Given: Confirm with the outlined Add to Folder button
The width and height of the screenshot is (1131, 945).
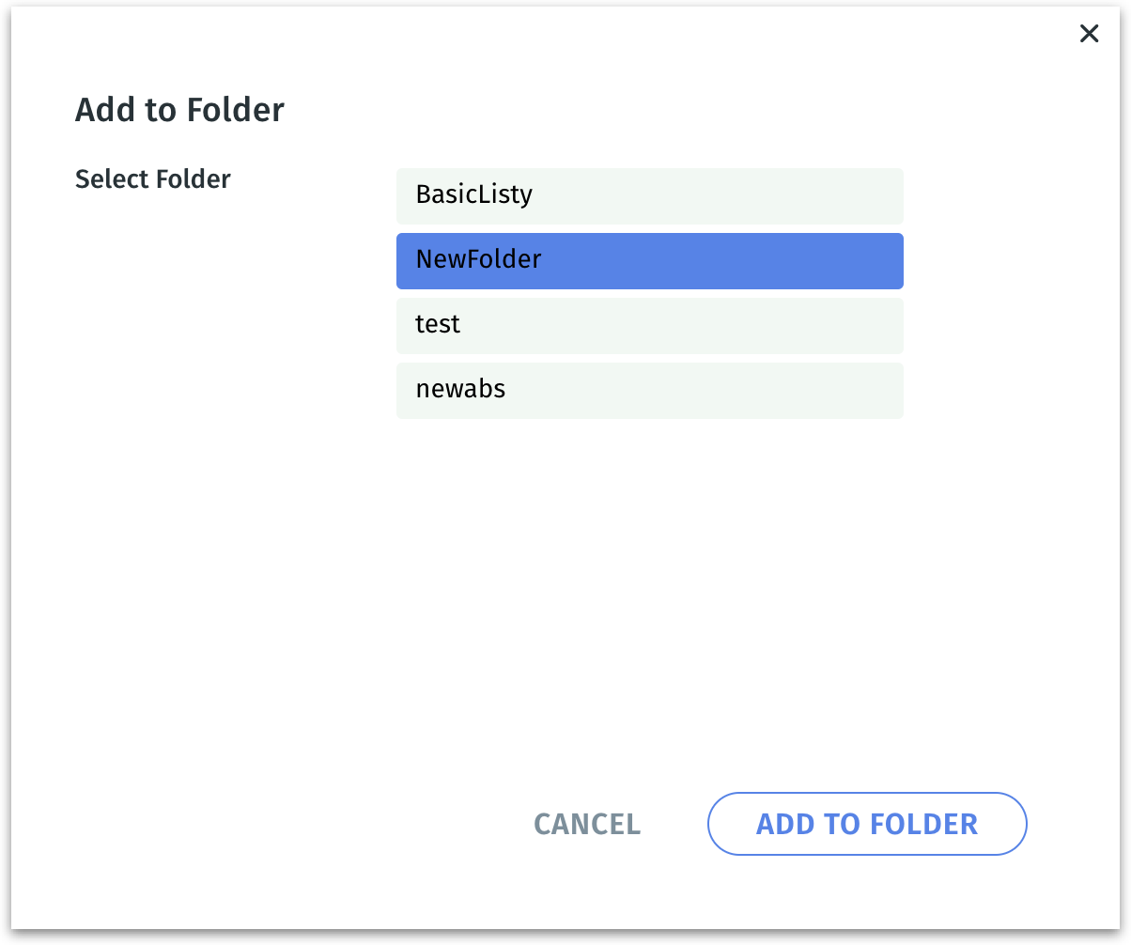Looking at the screenshot, I should click(x=866, y=824).
